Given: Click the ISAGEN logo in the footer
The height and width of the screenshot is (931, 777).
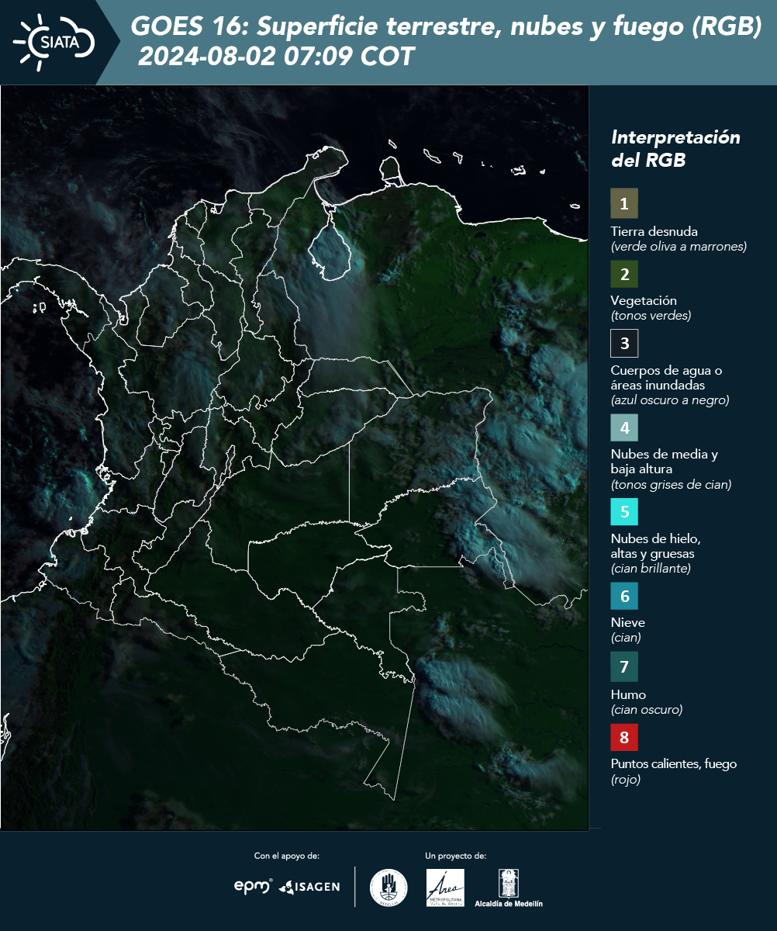Looking at the screenshot, I should coord(309,887).
